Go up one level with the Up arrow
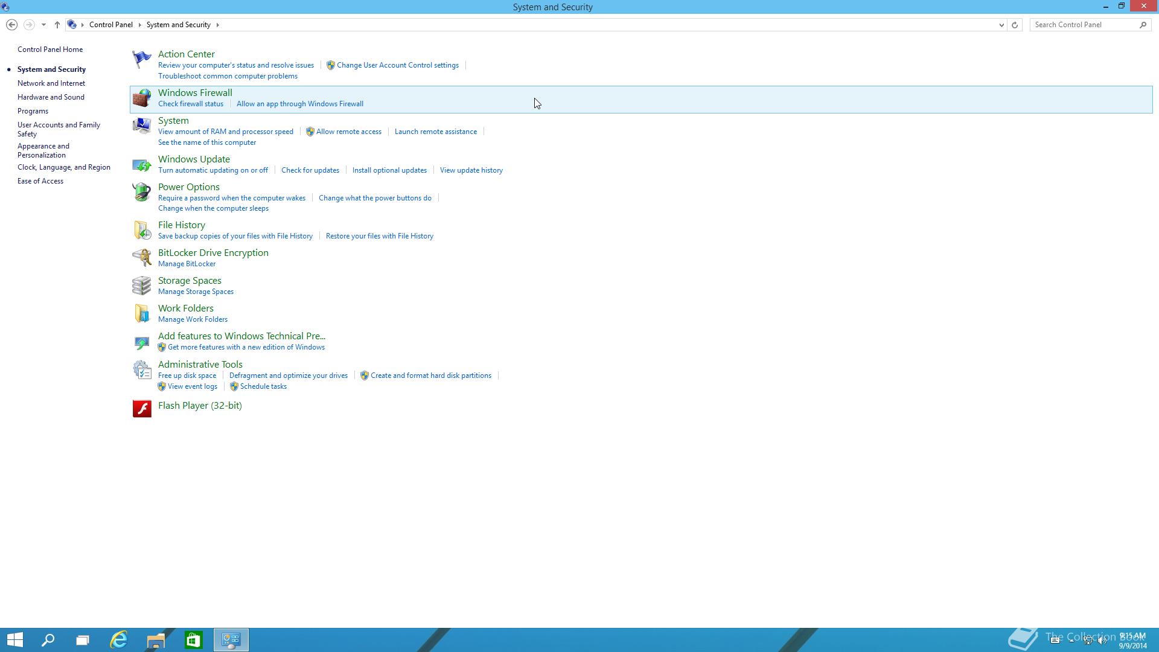The width and height of the screenshot is (1159, 652). 57,25
